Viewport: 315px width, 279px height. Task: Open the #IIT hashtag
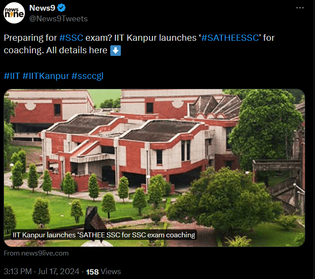click(x=12, y=76)
